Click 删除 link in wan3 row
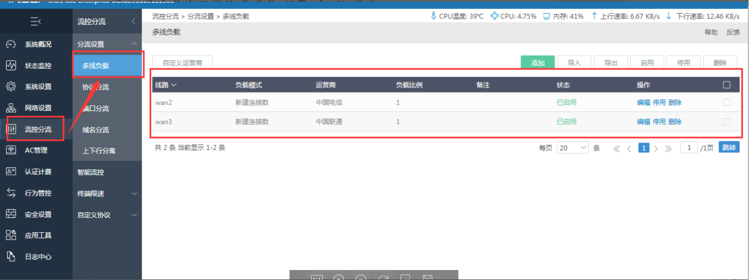Image resolution: width=749 pixels, height=280 pixels. (x=675, y=121)
